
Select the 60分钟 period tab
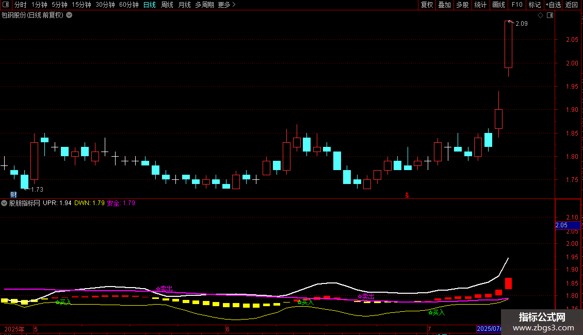(129, 5)
